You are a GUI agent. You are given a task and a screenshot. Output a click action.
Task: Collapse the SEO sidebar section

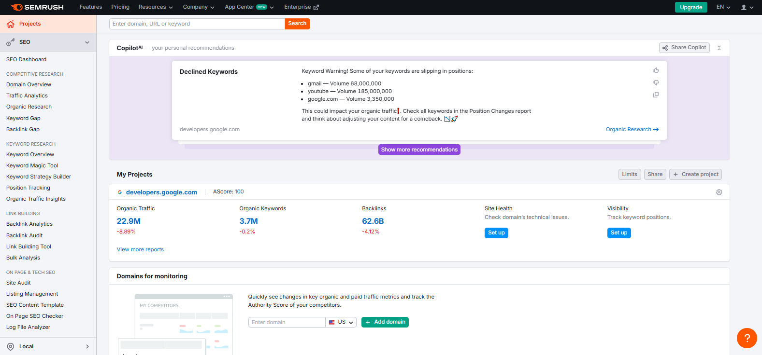click(87, 42)
